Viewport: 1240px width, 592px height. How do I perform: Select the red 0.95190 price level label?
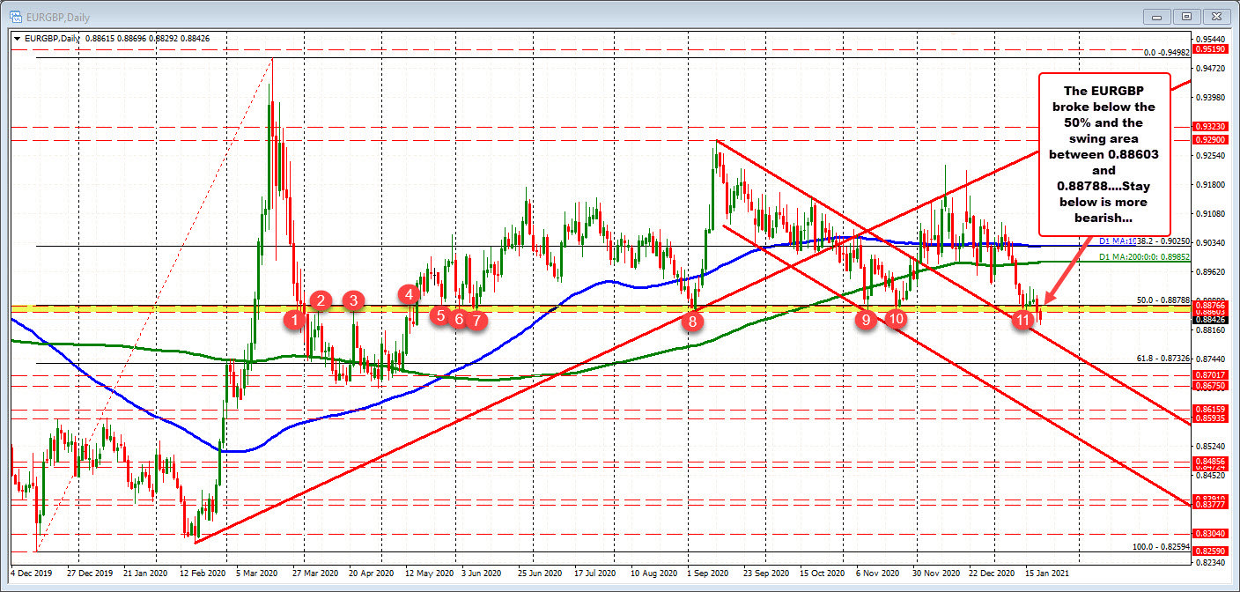click(1209, 49)
